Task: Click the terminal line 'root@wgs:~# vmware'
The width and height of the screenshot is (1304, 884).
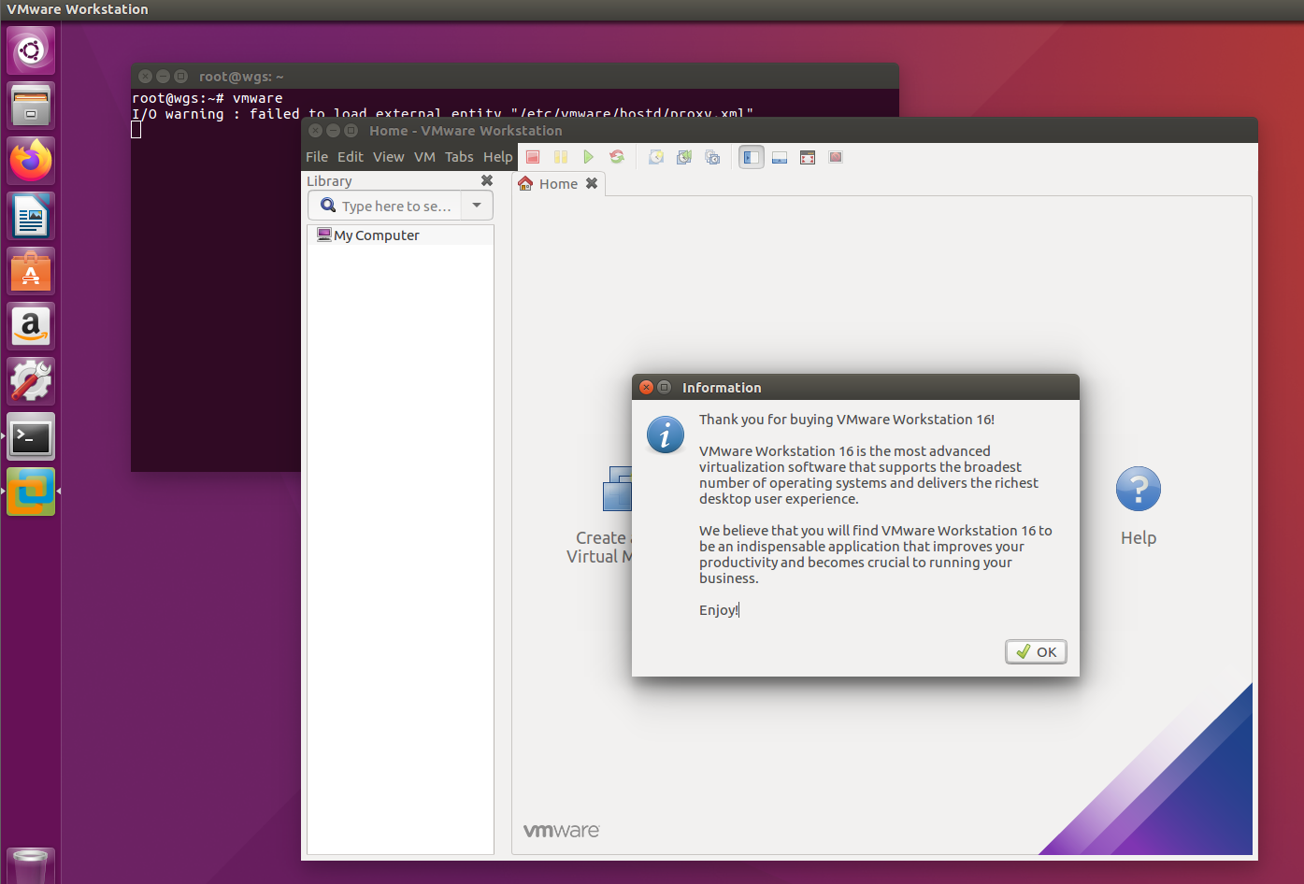Action: (x=208, y=98)
